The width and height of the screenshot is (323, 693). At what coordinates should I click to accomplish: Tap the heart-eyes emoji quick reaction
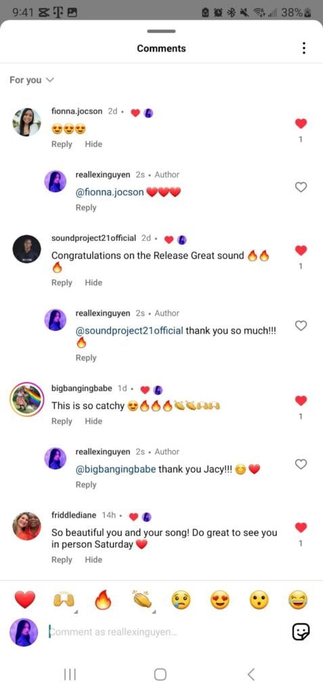point(220,600)
